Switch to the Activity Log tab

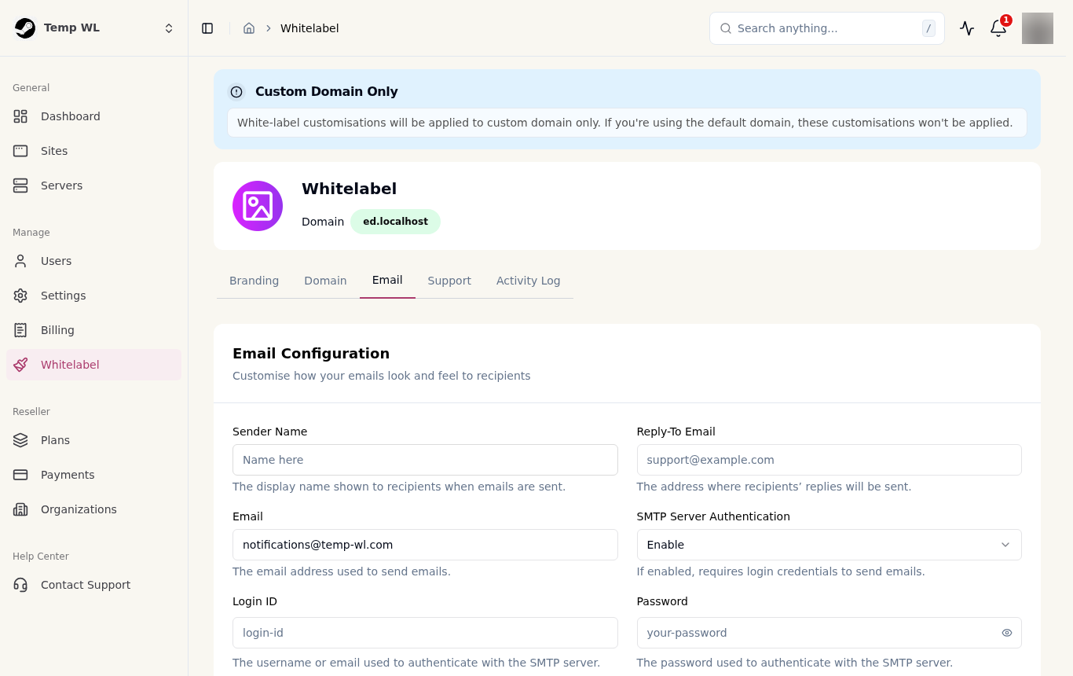tap(529, 281)
